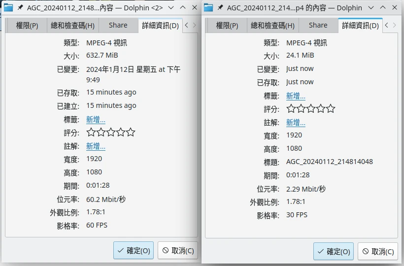
Task: Click bitrate value 60.2 Mbit/秒
Action: tap(106, 199)
